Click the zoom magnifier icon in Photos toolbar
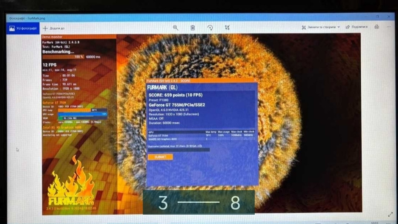 point(175,28)
